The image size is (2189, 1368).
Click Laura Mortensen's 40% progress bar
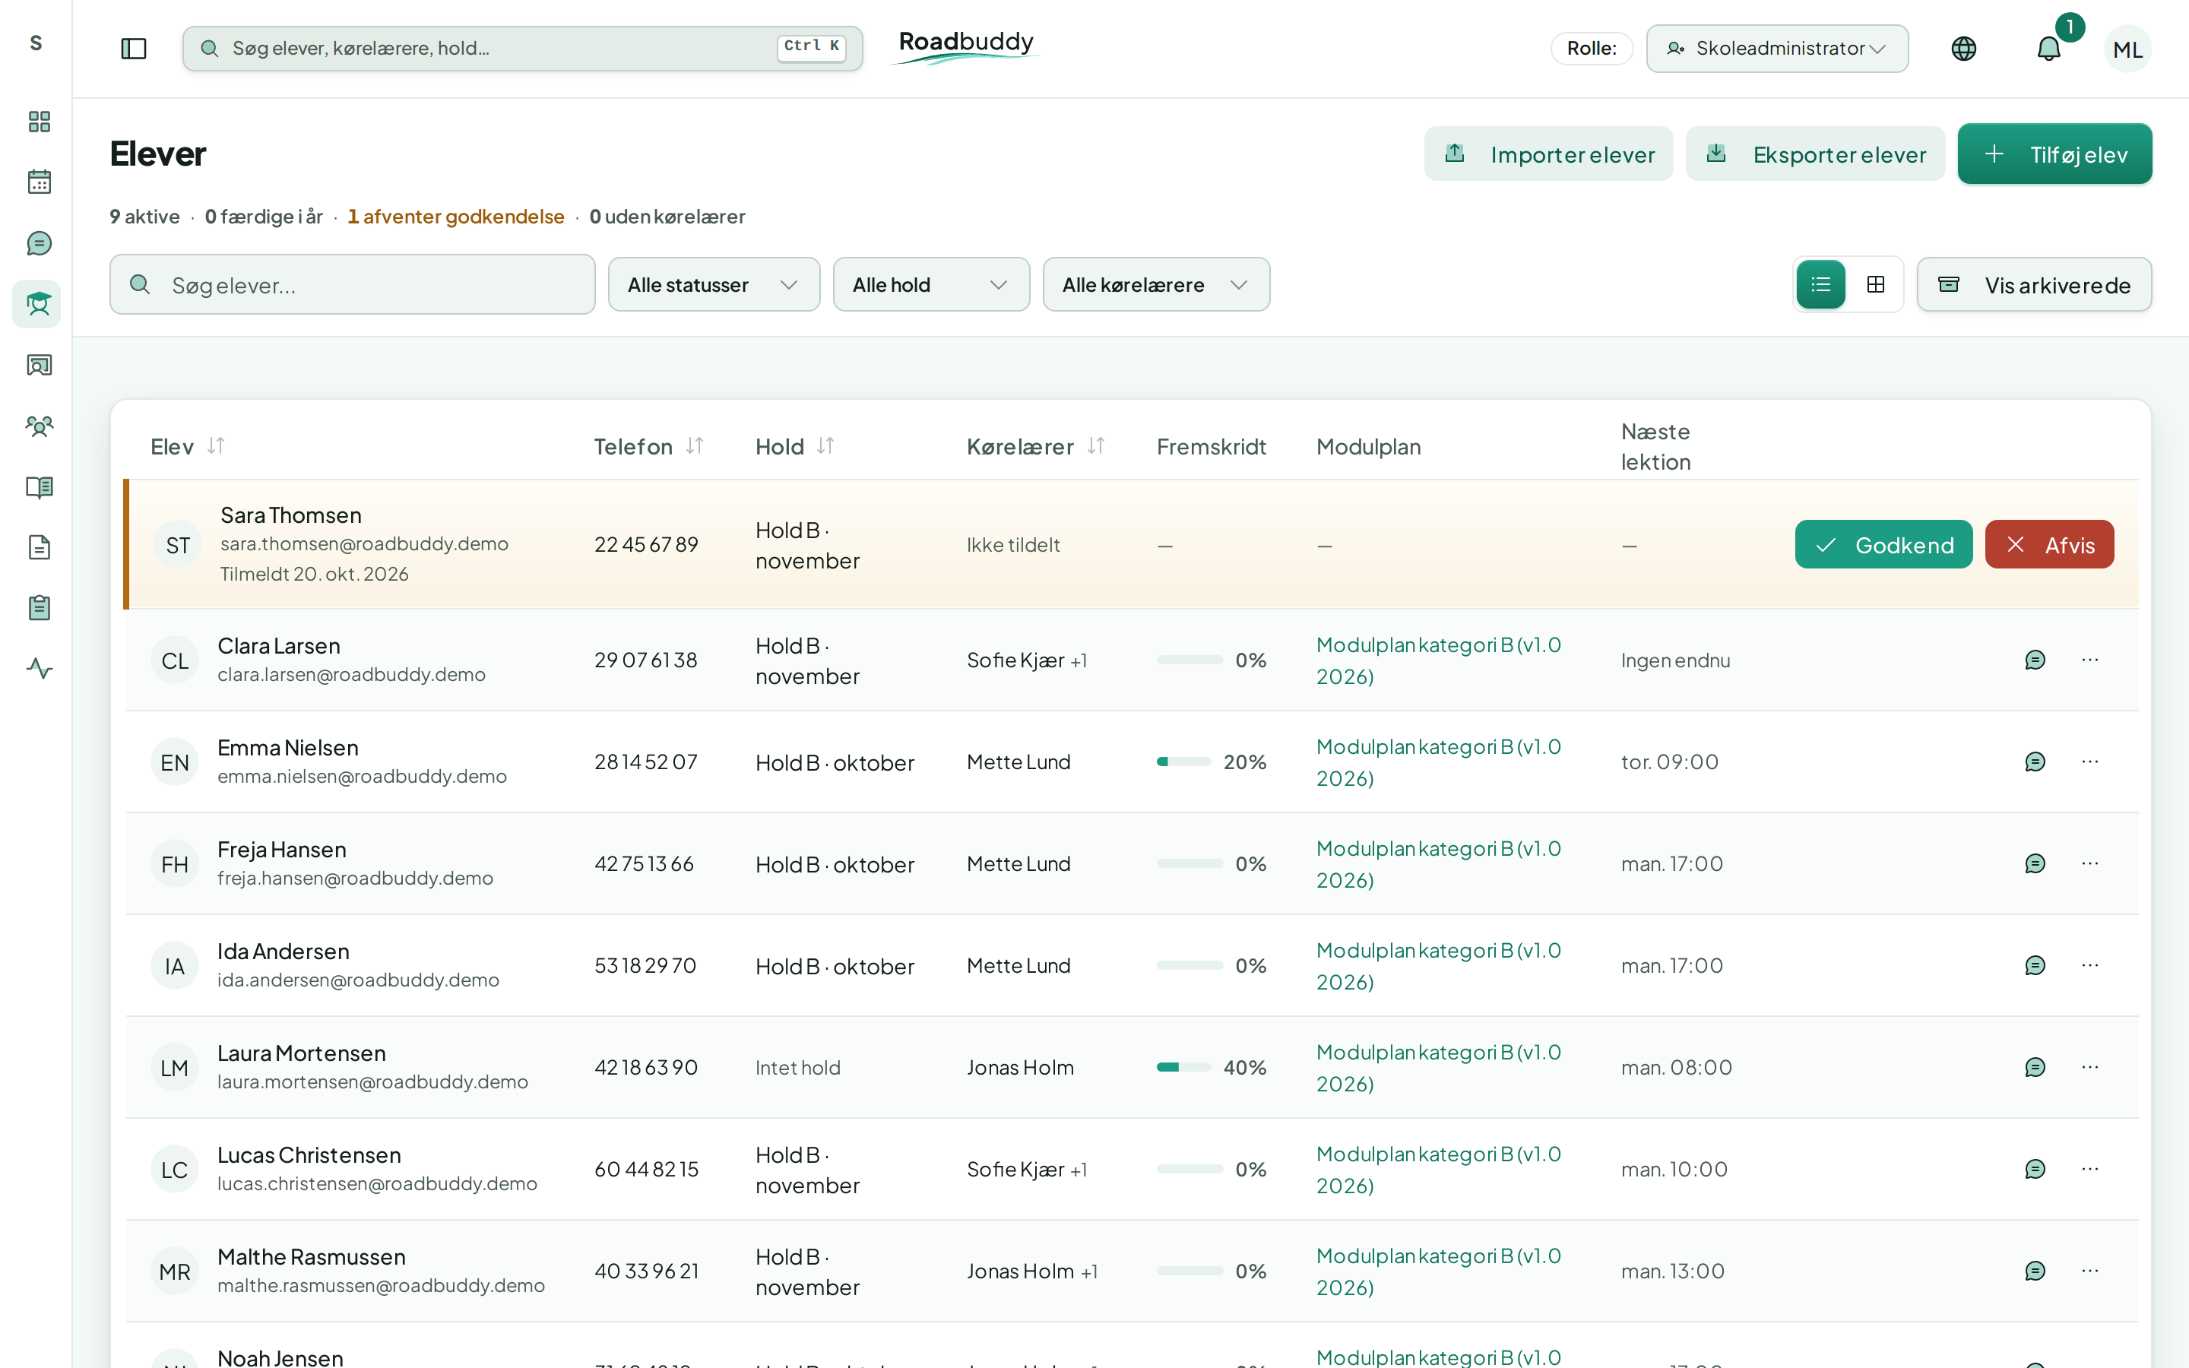[1184, 1067]
